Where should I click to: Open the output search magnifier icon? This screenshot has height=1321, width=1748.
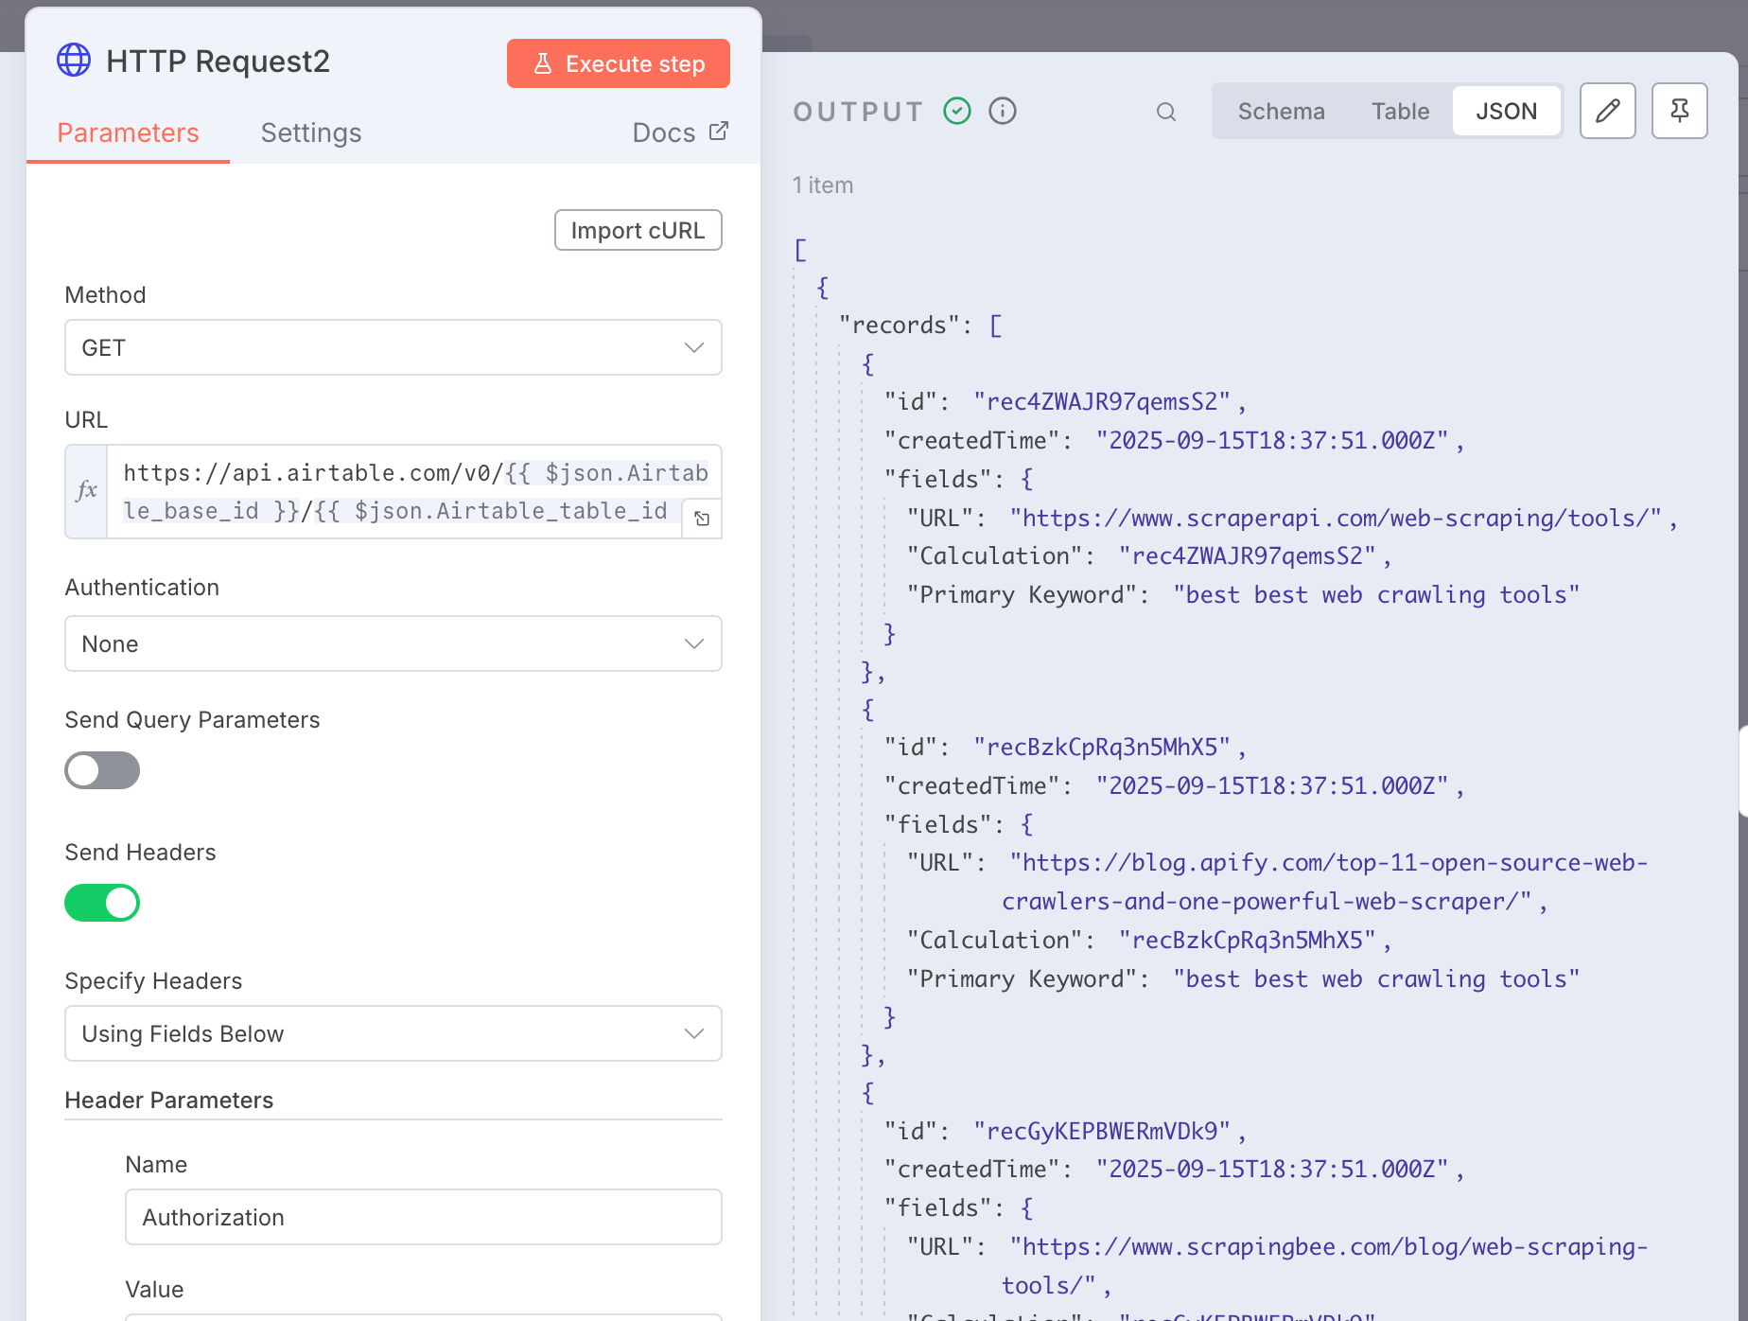[x=1165, y=112]
